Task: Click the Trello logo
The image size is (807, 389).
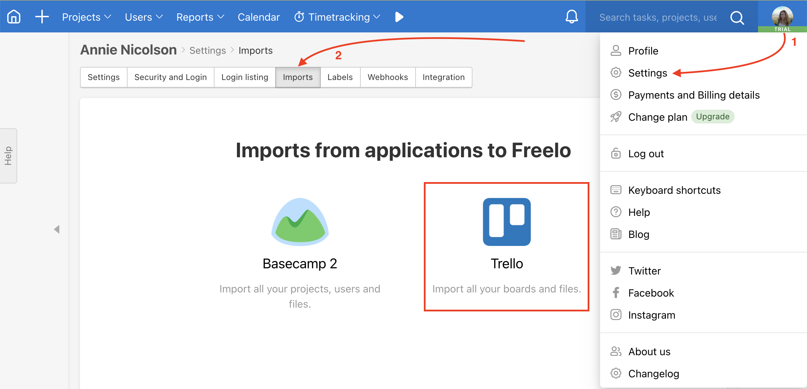Action: 507,222
